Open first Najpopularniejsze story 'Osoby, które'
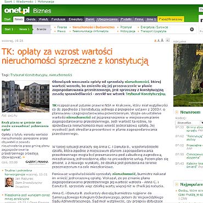Screen dimensions: 203x203 190,193
